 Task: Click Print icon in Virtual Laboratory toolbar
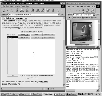pos(53,10)
